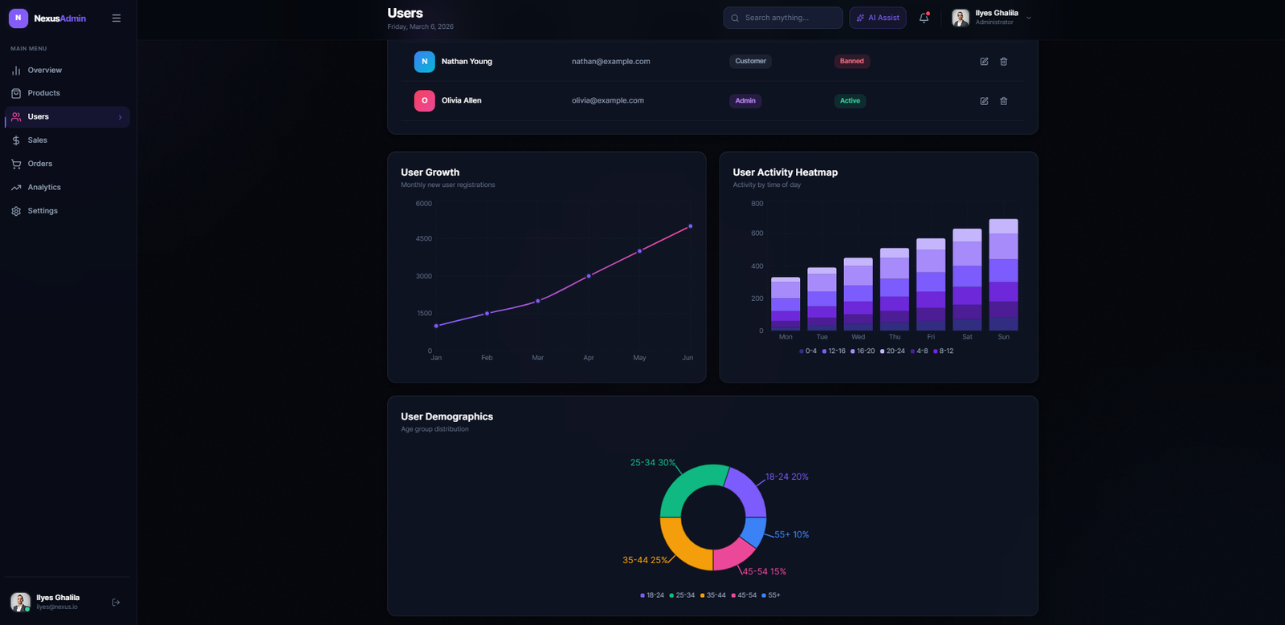Click the edit icon for Olivia Allen
Image resolution: width=1285 pixels, height=625 pixels.
tap(984, 101)
